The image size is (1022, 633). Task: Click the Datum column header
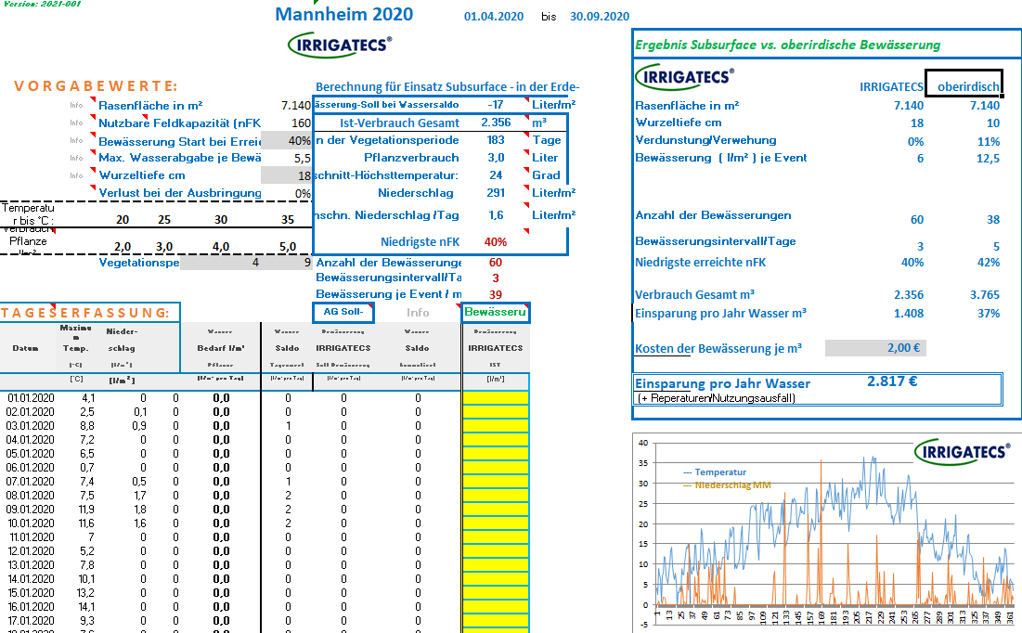tap(25, 348)
